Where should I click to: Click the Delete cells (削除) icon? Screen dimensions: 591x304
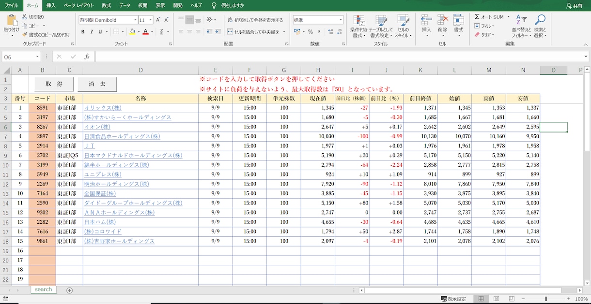point(442,20)
